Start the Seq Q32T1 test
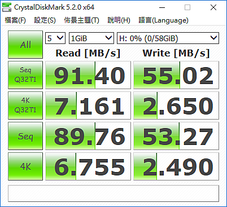Screen dimensions: 227x207 point(25,75)
